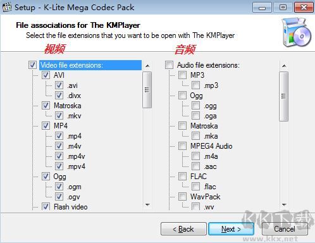Viewport: 315px width, 243px height.
Task: Check the MP3 group checkbox
Action: coord(182,75)
